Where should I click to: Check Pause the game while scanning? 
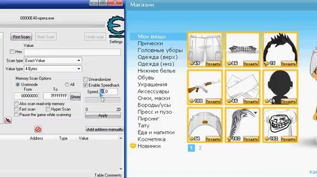tap(16, 114)
